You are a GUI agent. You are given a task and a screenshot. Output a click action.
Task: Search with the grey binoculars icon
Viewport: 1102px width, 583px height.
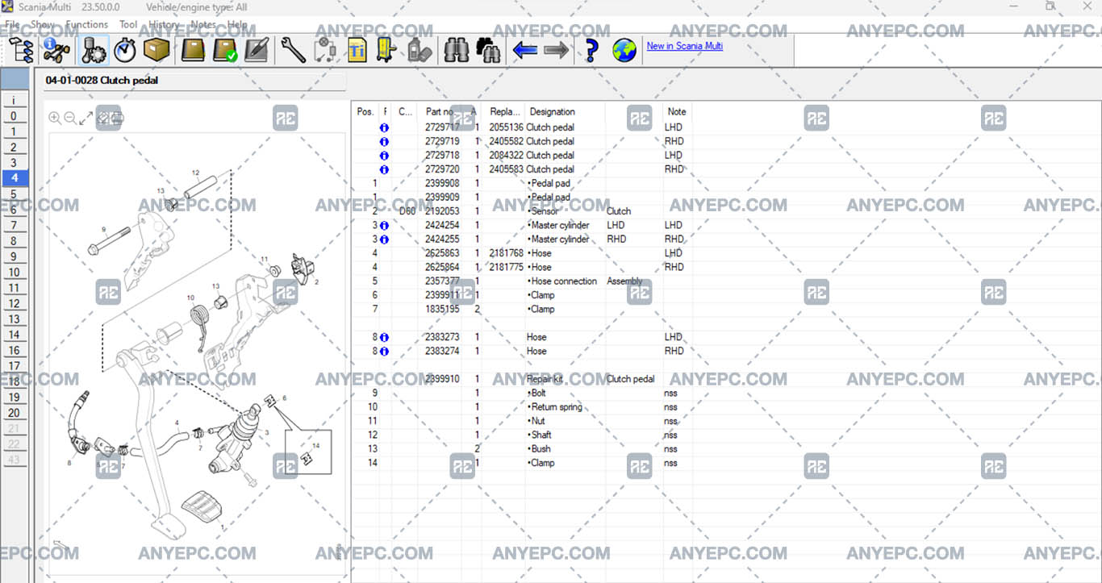(x=457, y=50)
